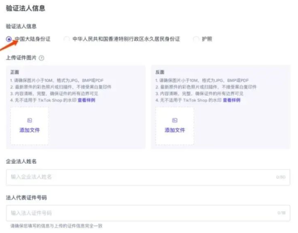This screenshot has width=298, height=233.
Task: Click the image icon in the 正面 upload box
Action: coord(30,121)
